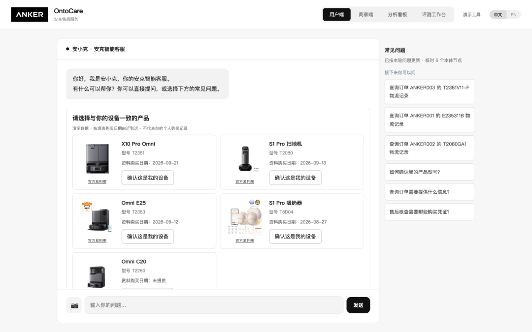532x332 pixels.
Task: Select 中文 language option
Action: point(498,15)
